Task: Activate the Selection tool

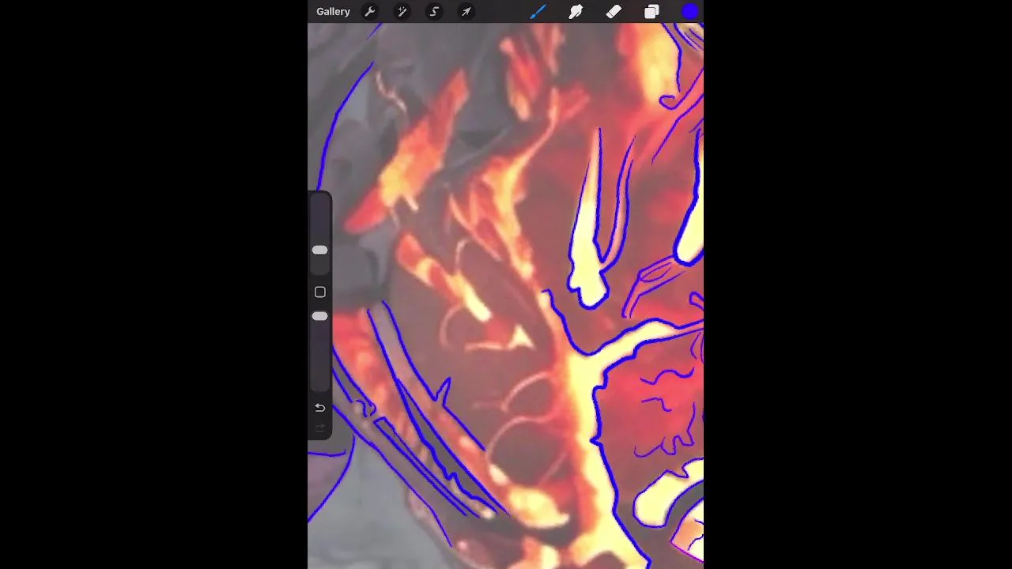Action: tap(434, 12)
